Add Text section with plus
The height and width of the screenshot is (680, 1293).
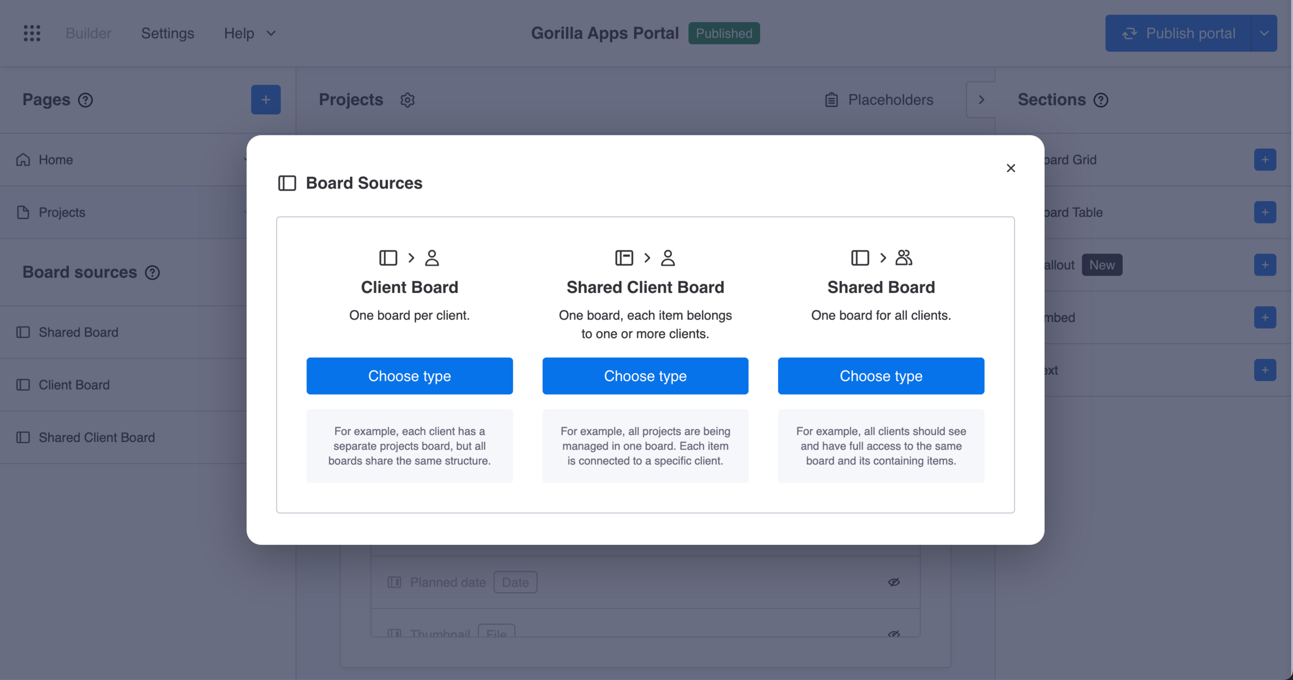[1264, 370]
